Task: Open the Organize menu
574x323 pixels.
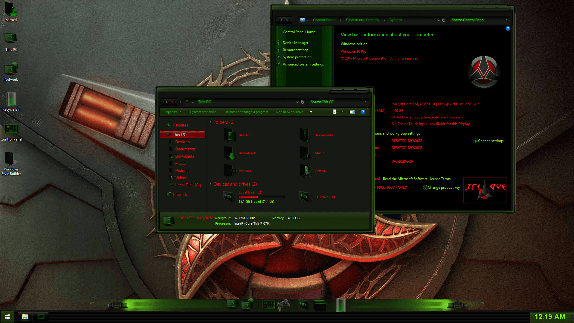Action: 170,112
